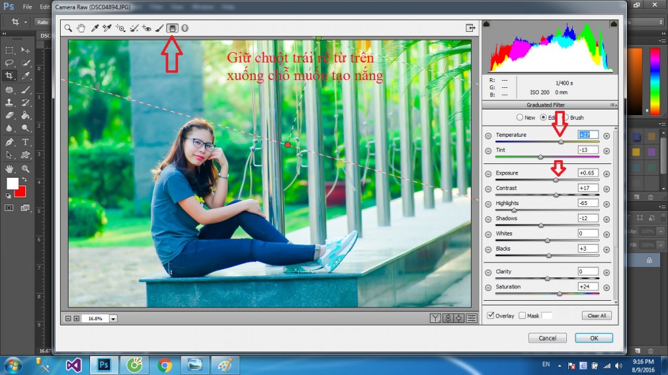Select the Adjustment Brush tool
Image resolution: width=668 pixels, height=375 pixels.
point(159,28)
